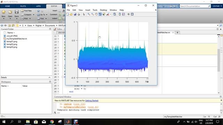Toggle the Rotate 3D tool in Figure 2
The width and height of the screenshot is (223, 125).
tap(100, 14)
